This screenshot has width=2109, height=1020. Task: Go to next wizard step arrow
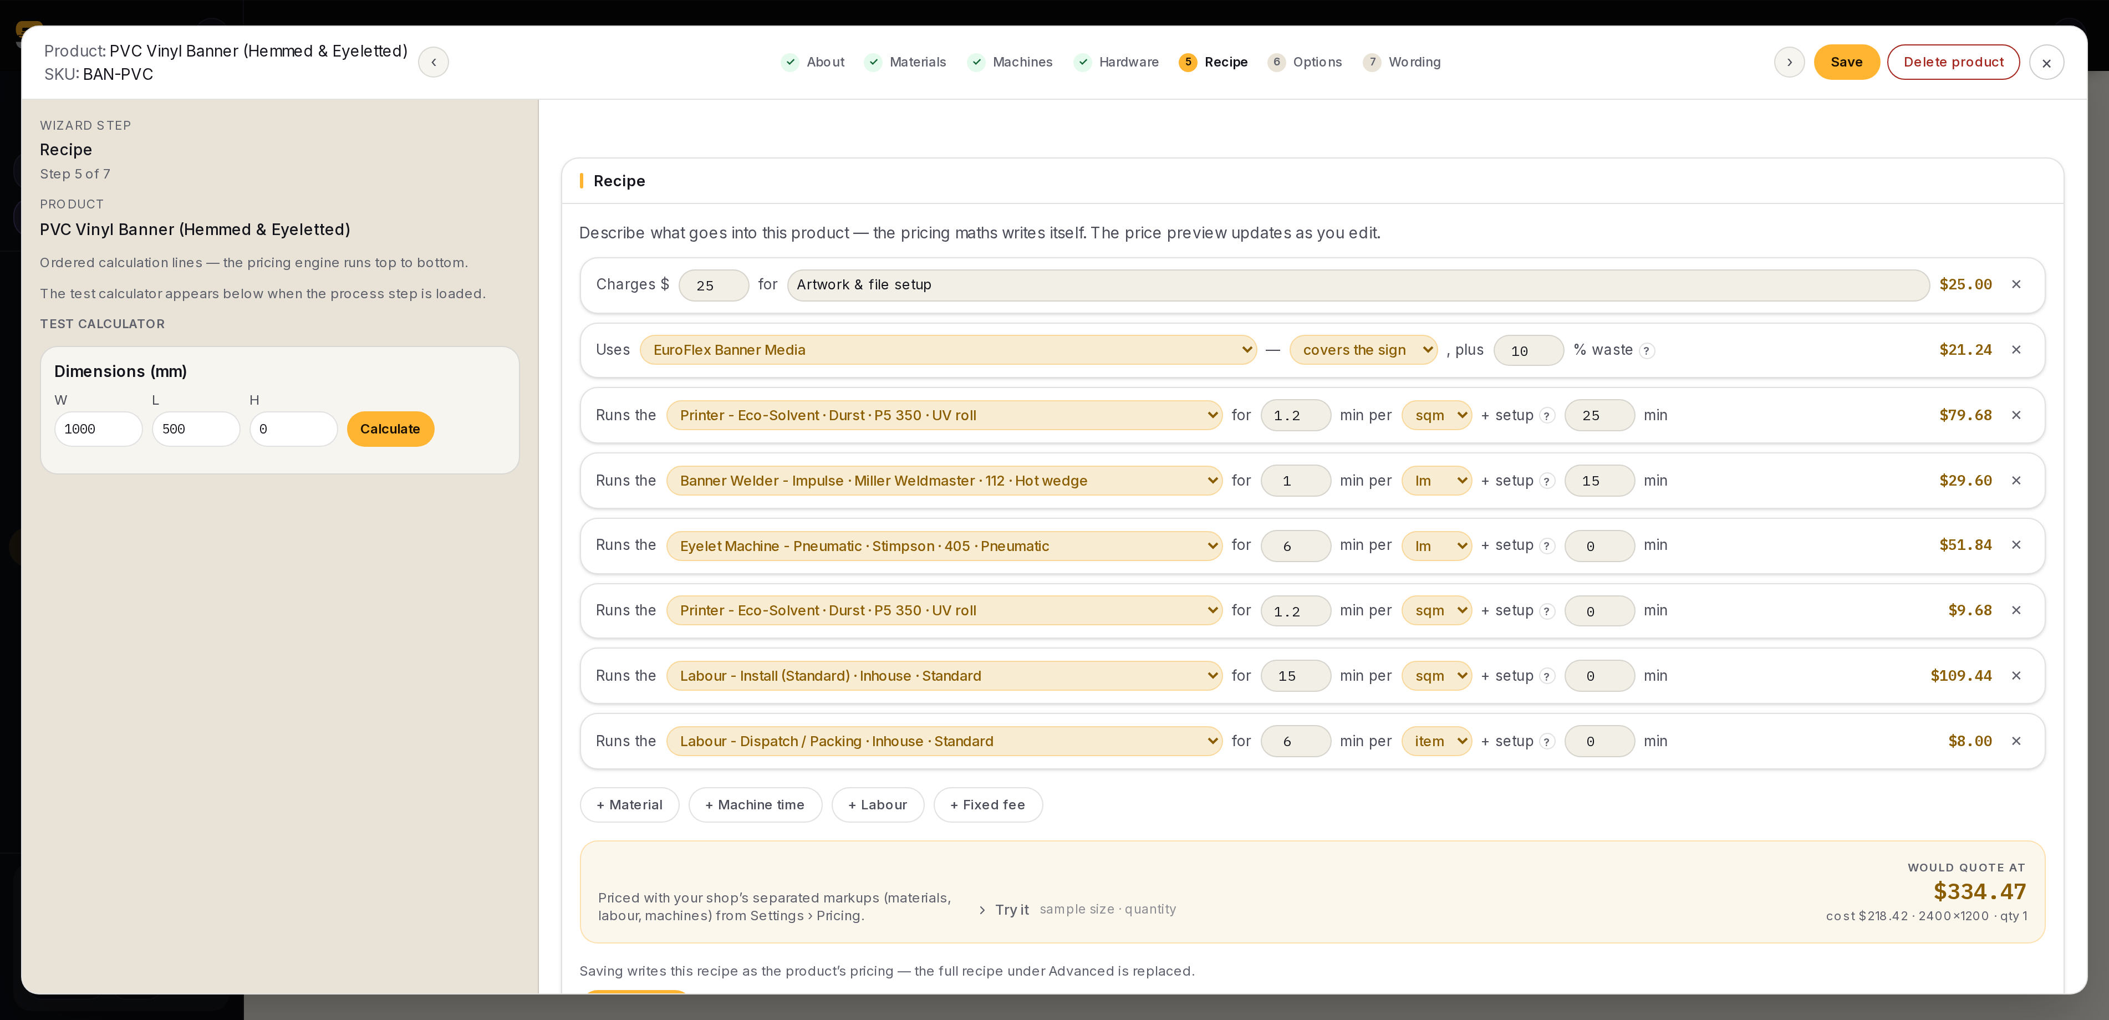[x=1789, y=62]
